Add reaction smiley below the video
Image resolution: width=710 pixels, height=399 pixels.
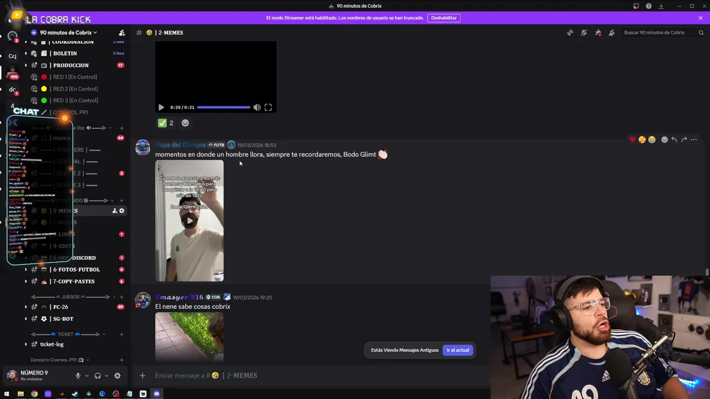click(185, 123)
